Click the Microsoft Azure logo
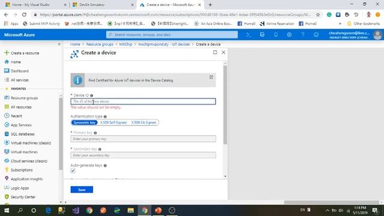The width and height of the screenshot is (384, 216). pos(19,35)
